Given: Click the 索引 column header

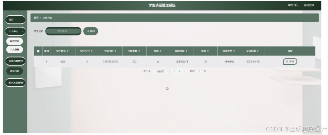Looking at the screenshot, I should coord(46,51).
